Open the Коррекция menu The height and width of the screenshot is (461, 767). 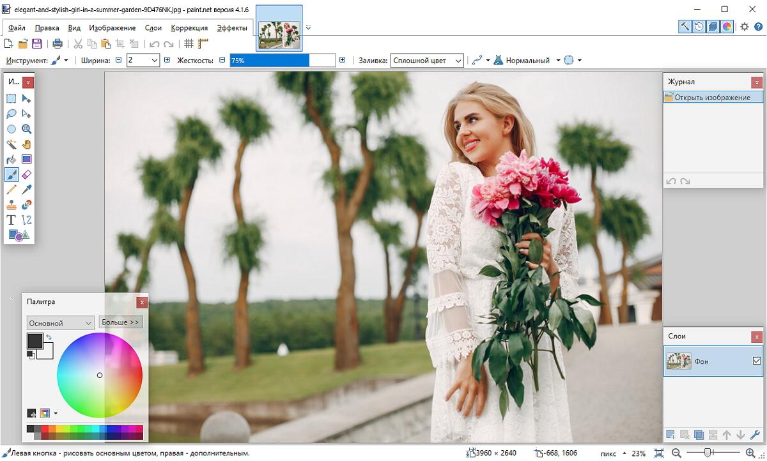click(189, 28)
